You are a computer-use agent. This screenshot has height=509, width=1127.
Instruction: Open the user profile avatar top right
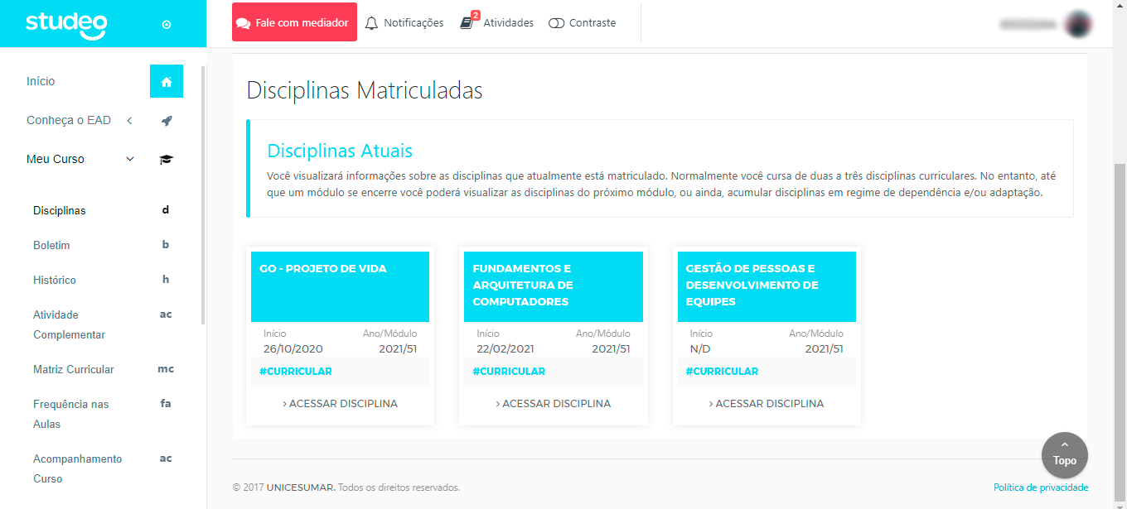(x=1078, y=23)
